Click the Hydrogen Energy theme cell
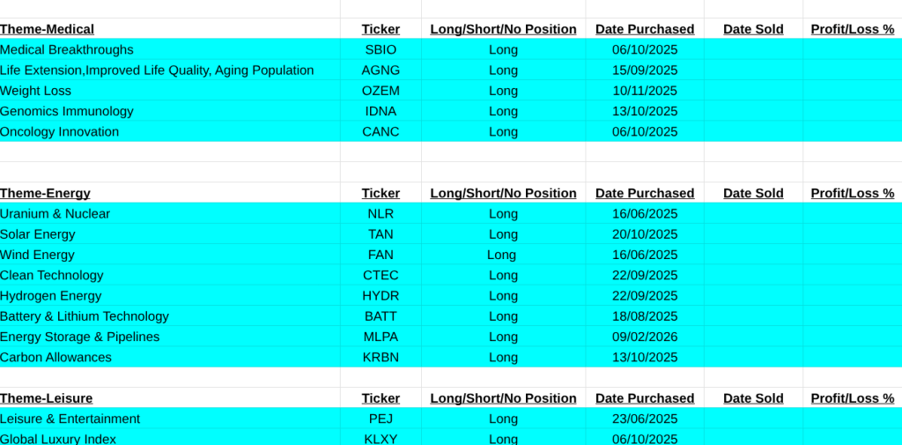This screenshot has height=445, width=902. pyautogui.click(x=51, y=296)
